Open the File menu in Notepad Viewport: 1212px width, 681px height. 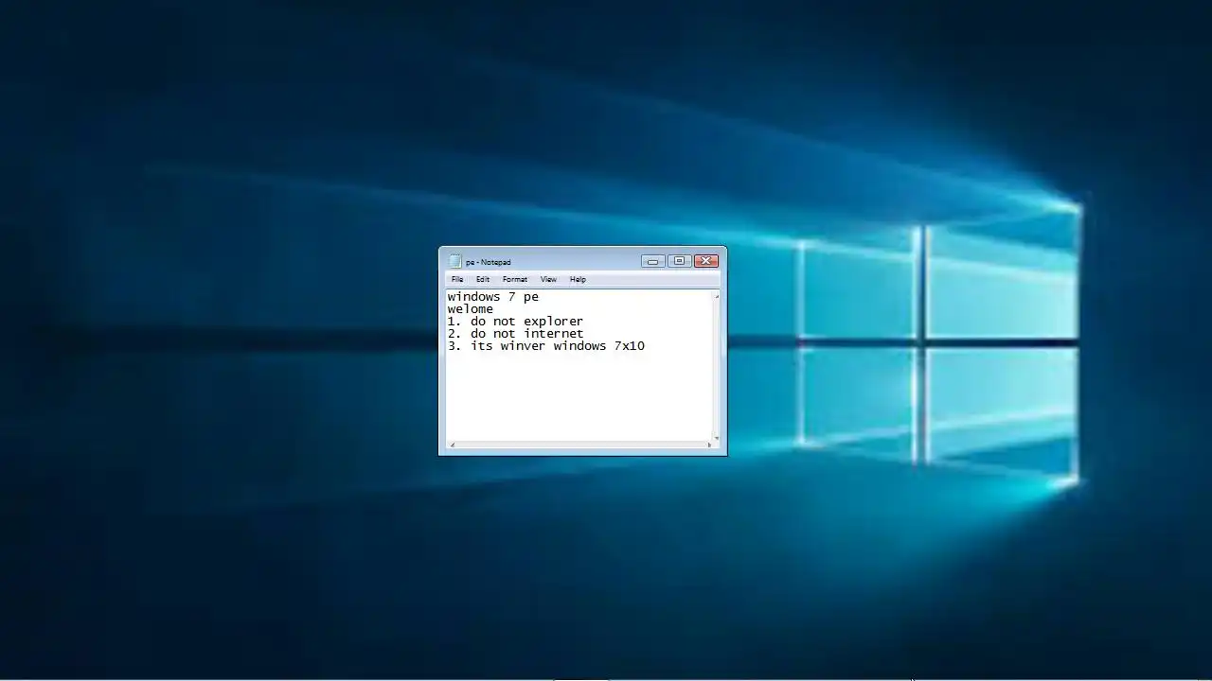457,279
